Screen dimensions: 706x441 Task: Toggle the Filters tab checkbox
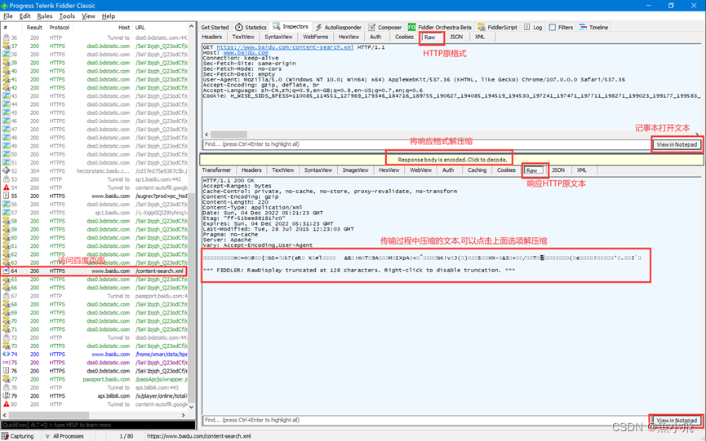[x=553, y=28]
